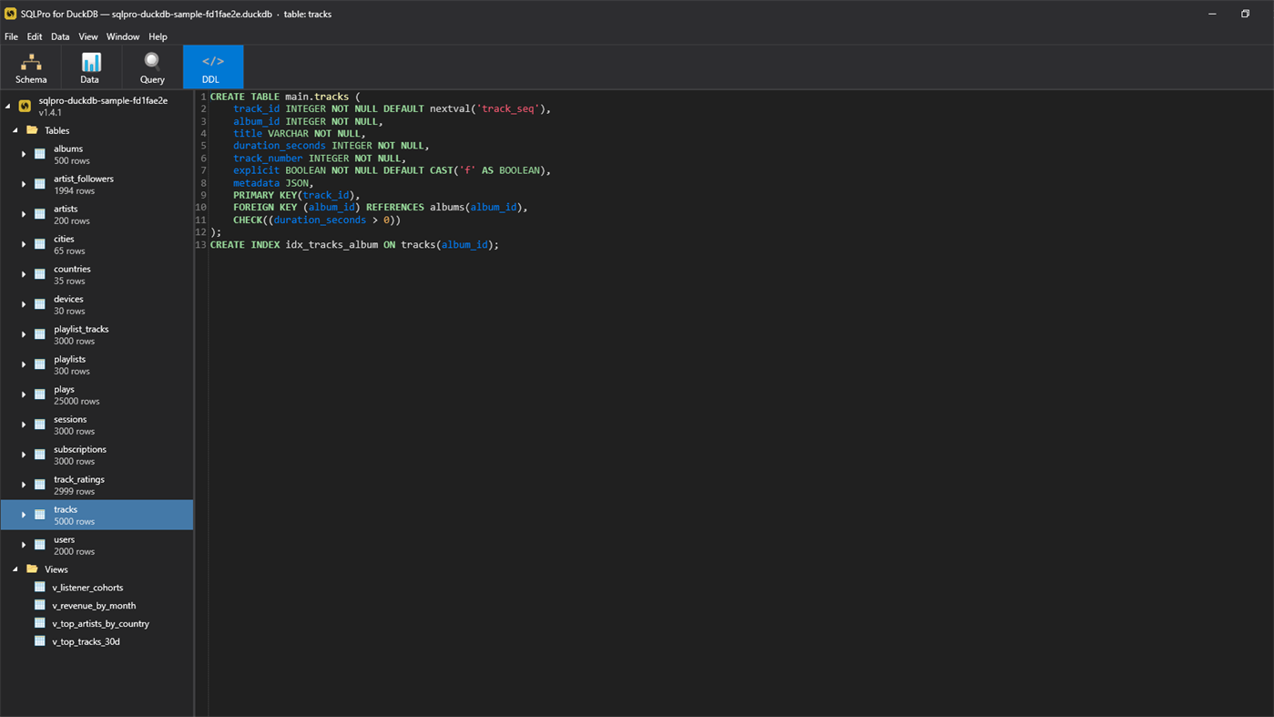The height and width of the screenshot is (717, 1274).
Task: Click the 'track_seq' string in the DDL
Action: coord(507,108)
